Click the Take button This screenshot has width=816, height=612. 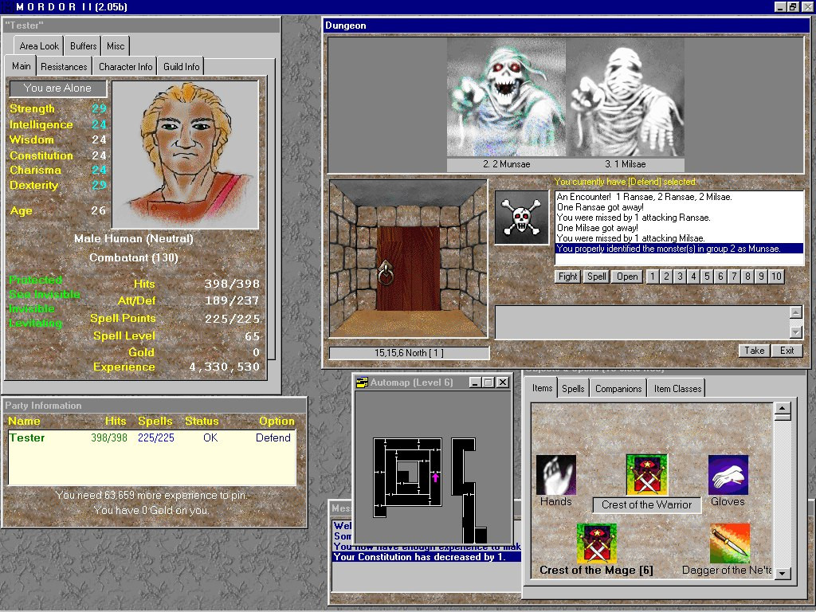point(754,351)
